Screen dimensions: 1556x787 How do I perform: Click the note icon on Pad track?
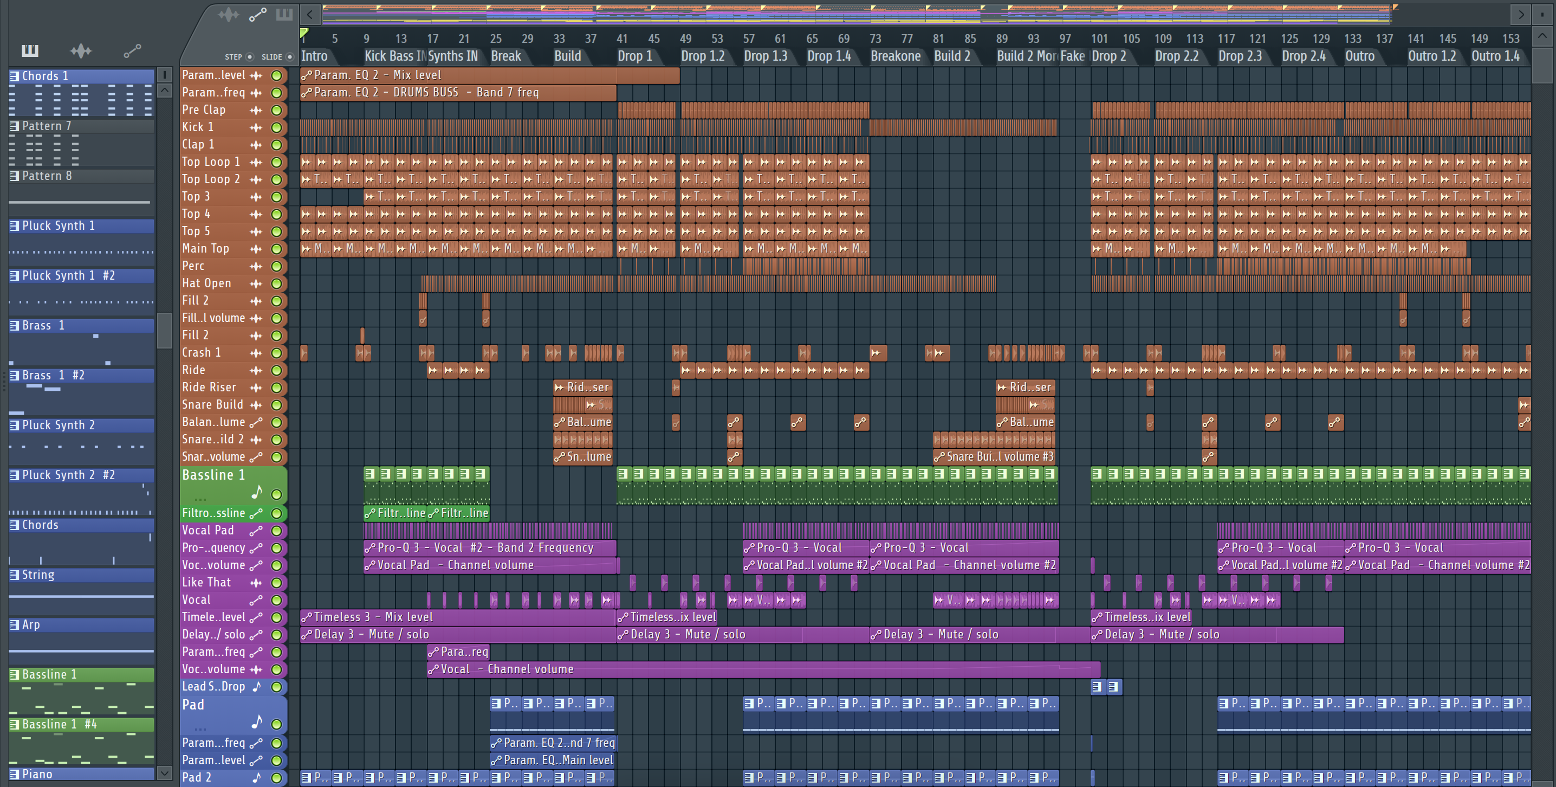(257, 722)
